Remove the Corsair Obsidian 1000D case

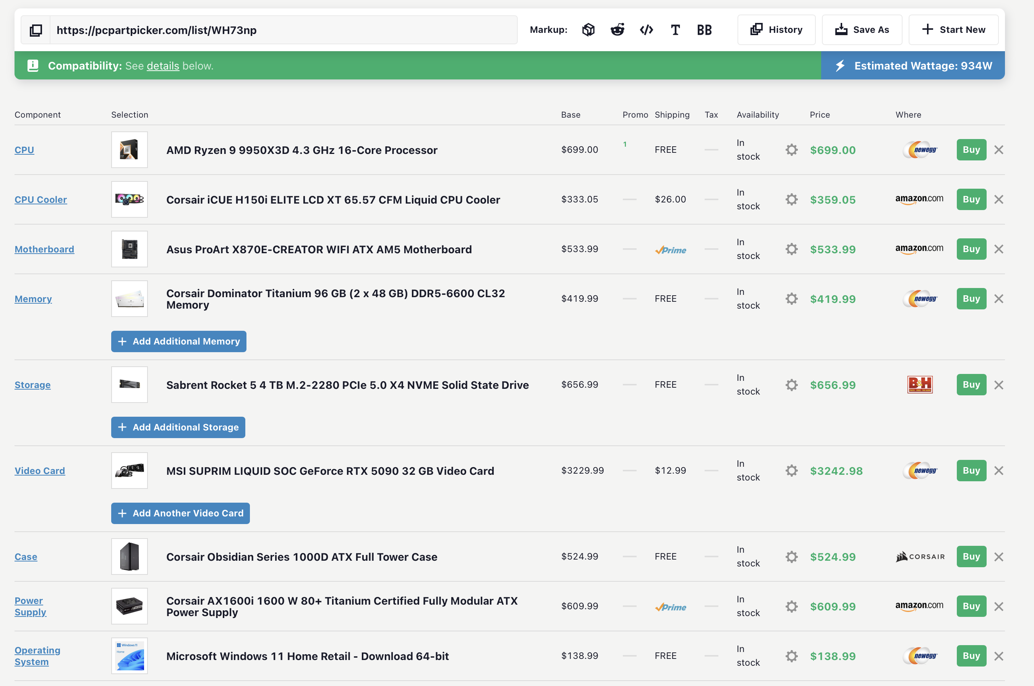click(x=998, y=557)
